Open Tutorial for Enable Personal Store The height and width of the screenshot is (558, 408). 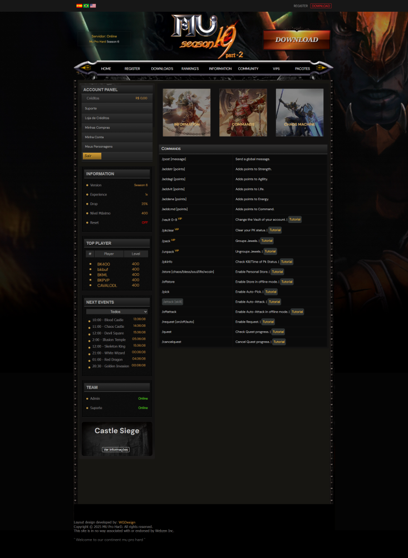[277, 272]
